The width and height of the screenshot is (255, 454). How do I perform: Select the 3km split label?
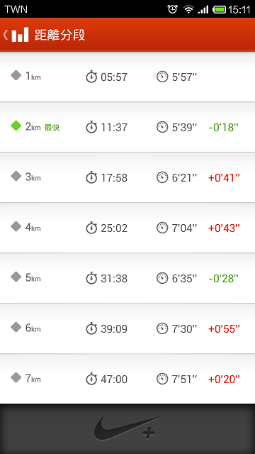(33, 177)
